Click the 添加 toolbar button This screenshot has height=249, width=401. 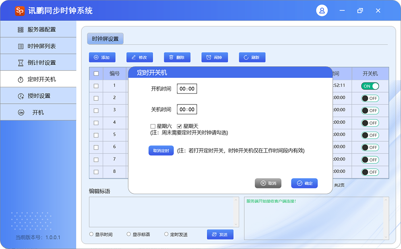(102, 57)
